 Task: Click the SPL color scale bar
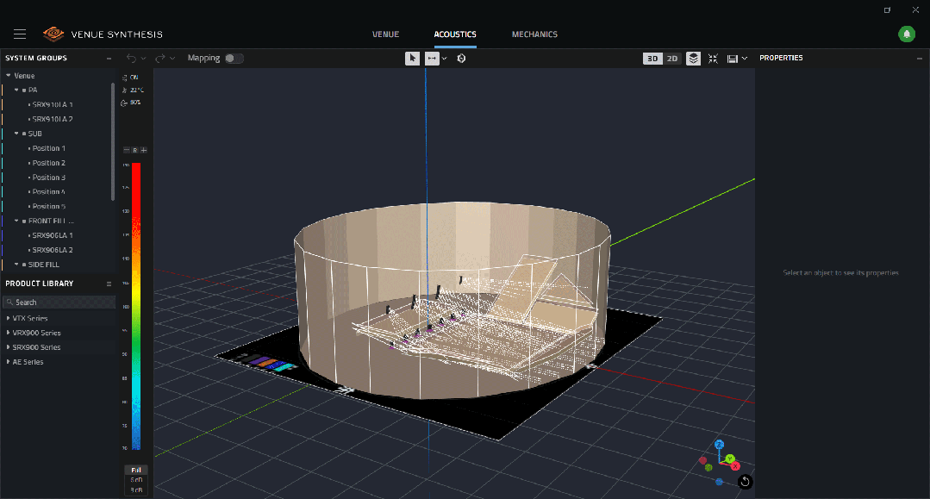pyautogui.click(x=136, y=306)
